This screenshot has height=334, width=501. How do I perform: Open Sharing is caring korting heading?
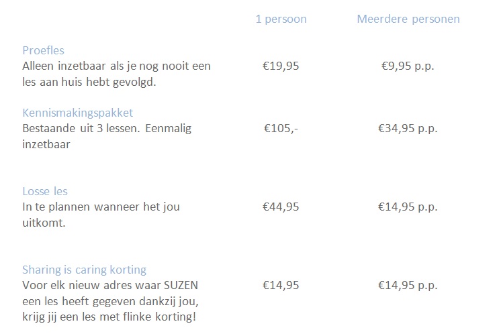click(85, 270)
